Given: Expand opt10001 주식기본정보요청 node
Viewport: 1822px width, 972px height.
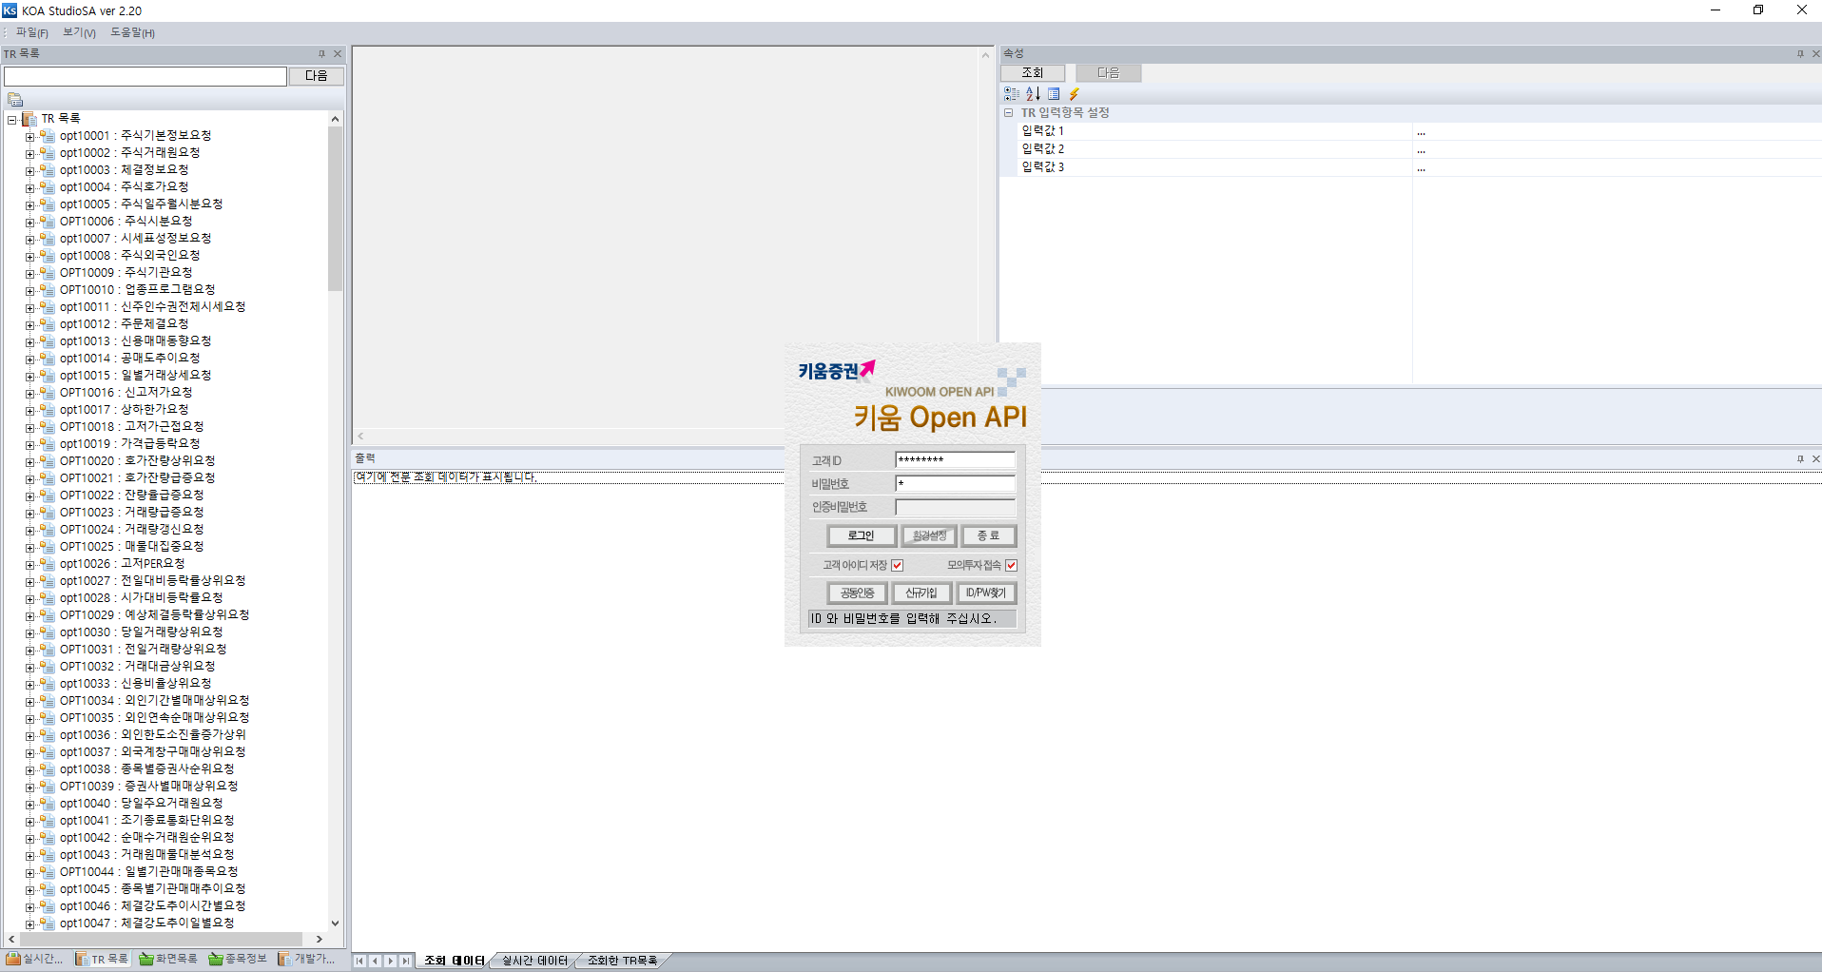Looking at the screenshot, I should [29, 137].
